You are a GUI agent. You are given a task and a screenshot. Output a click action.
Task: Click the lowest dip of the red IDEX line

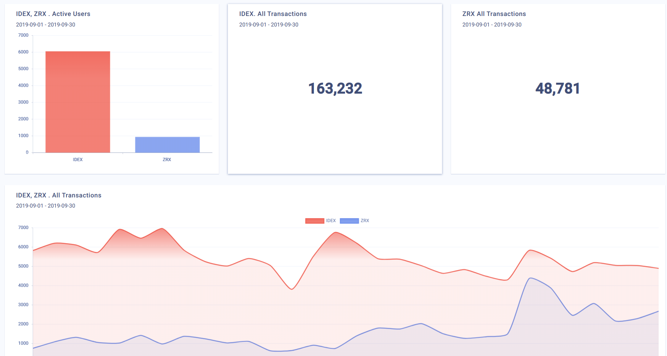[x=292, y=289]
